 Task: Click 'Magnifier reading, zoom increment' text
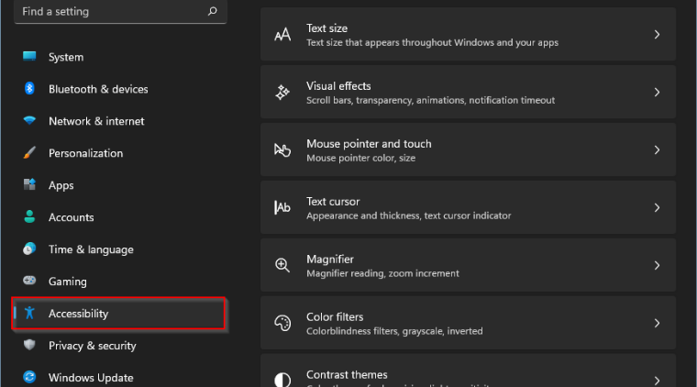[382, 273]
